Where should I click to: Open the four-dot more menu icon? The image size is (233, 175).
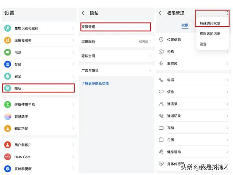[226, 13]
